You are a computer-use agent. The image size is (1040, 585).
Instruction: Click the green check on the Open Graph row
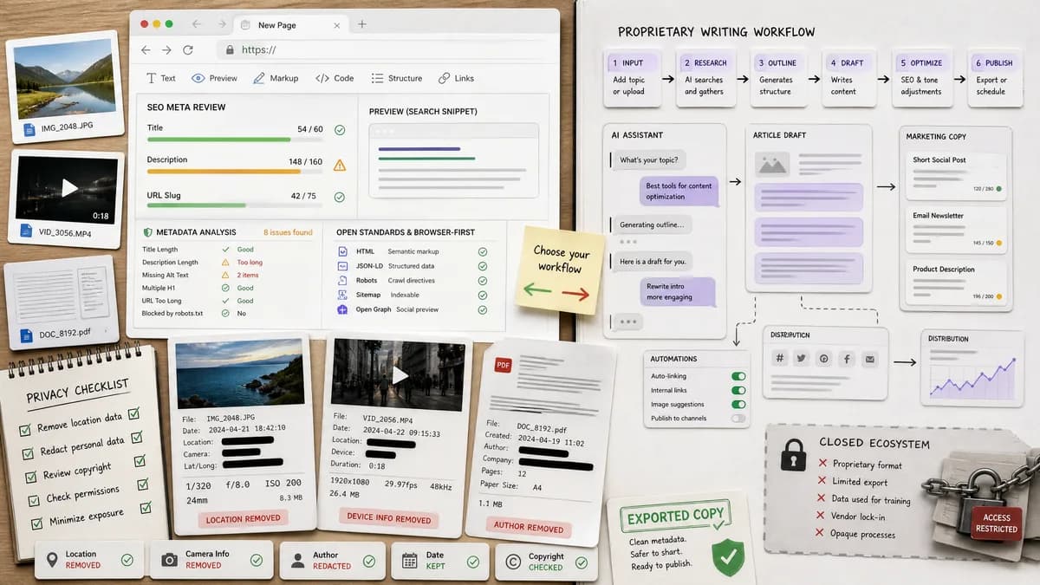(x=483, y=309)
